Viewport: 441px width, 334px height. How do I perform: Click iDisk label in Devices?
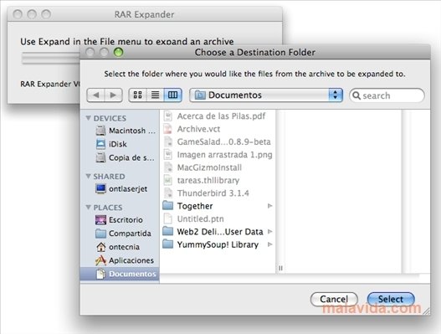pyautogui.click(x=118, y=144)
